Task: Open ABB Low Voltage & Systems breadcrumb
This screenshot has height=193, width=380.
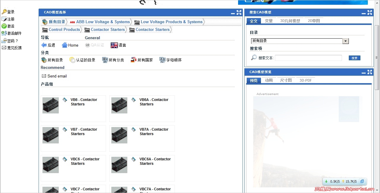Action: click(103, 22)
